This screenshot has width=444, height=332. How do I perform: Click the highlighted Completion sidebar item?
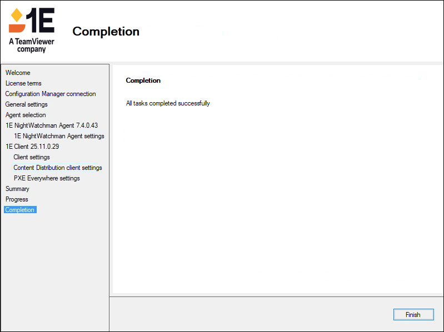[x=20, y=210]
